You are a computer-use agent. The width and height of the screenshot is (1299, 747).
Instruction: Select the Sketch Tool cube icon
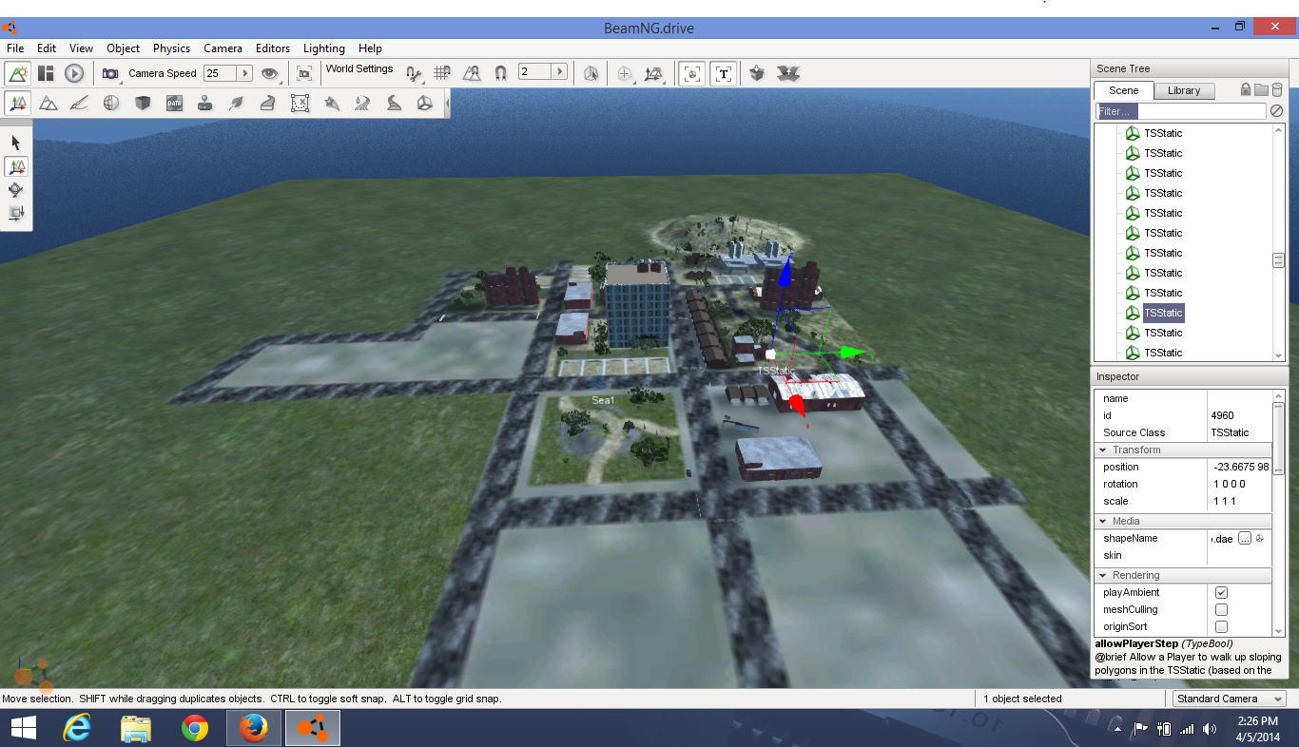tap(143, 104)
